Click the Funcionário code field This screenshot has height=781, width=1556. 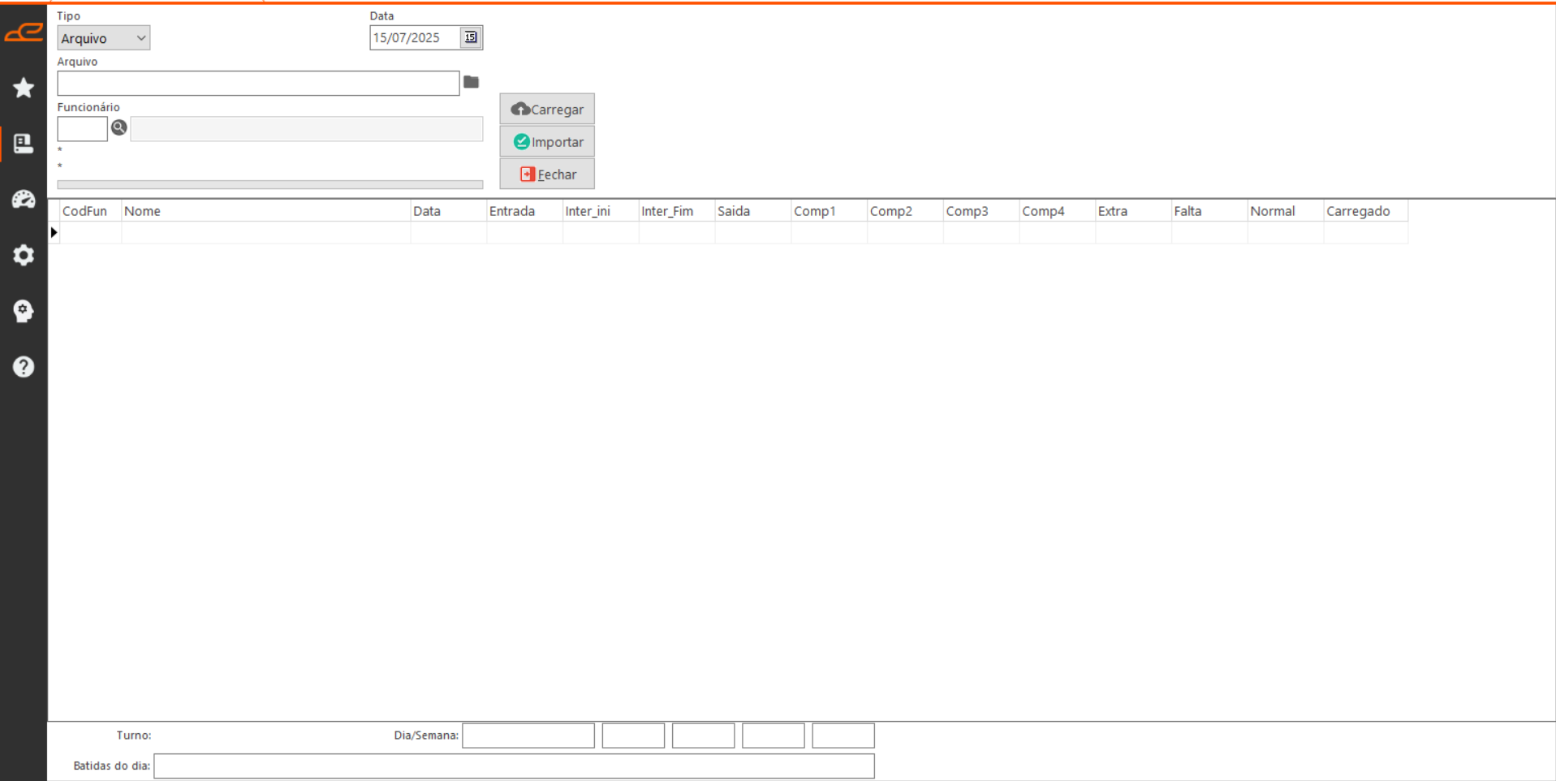pyautogui.click(x=82, y=128)
